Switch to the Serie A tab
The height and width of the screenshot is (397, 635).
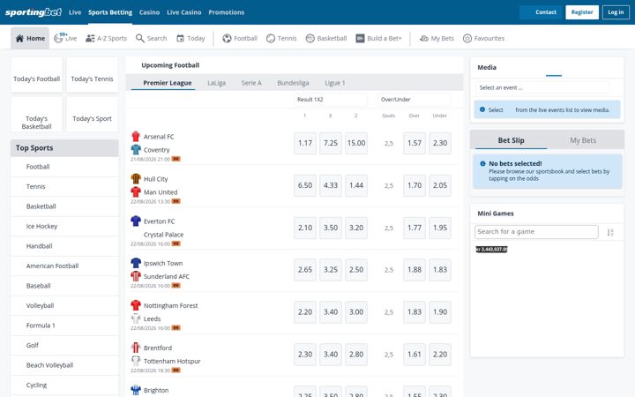pos(251,83)
